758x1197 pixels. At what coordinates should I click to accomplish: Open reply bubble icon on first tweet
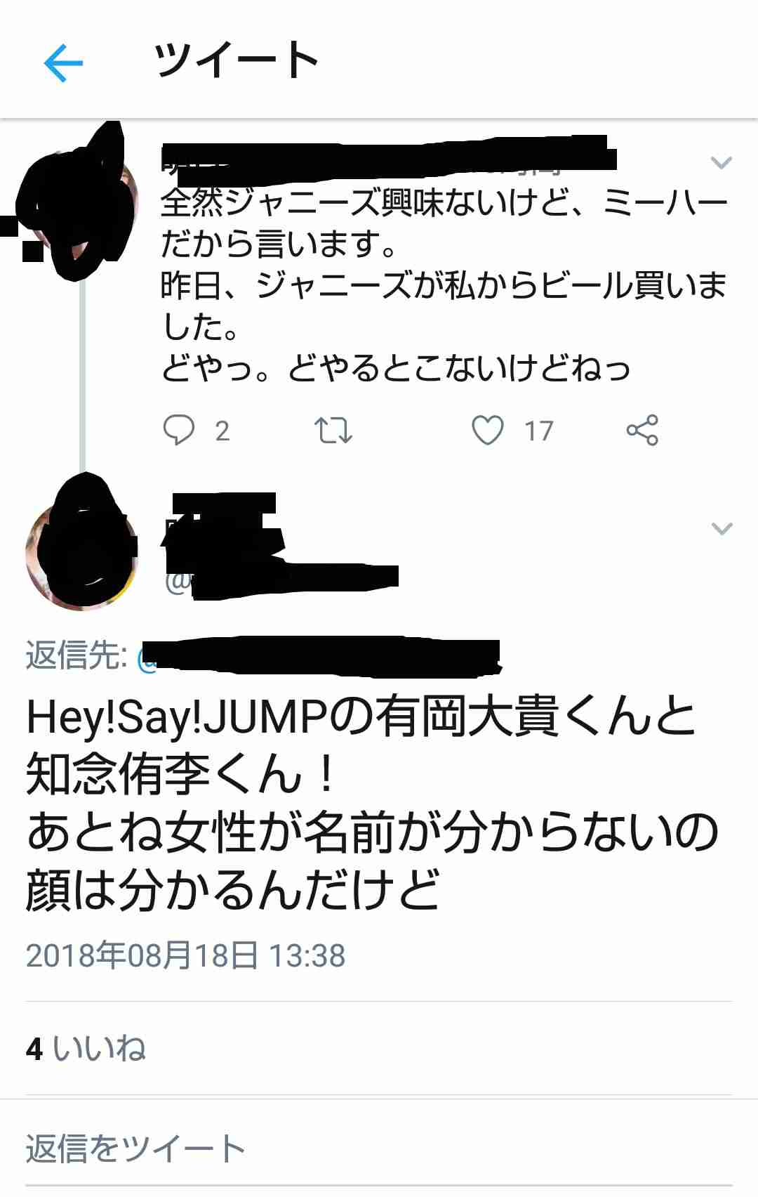pyautogui.click(x=178, y=430)
